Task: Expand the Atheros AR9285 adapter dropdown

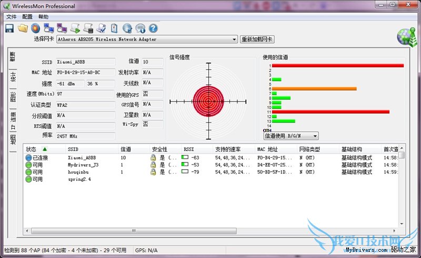Action: (x=234, y=39)
